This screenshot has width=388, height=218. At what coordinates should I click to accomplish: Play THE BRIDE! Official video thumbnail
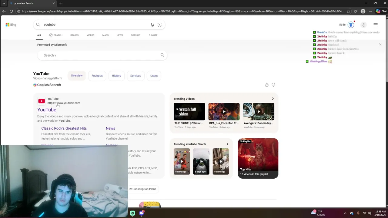click(189, 111)
